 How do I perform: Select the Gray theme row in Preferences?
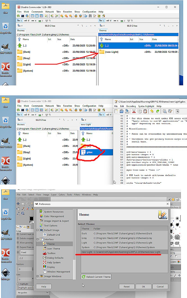tap(124, 238)
